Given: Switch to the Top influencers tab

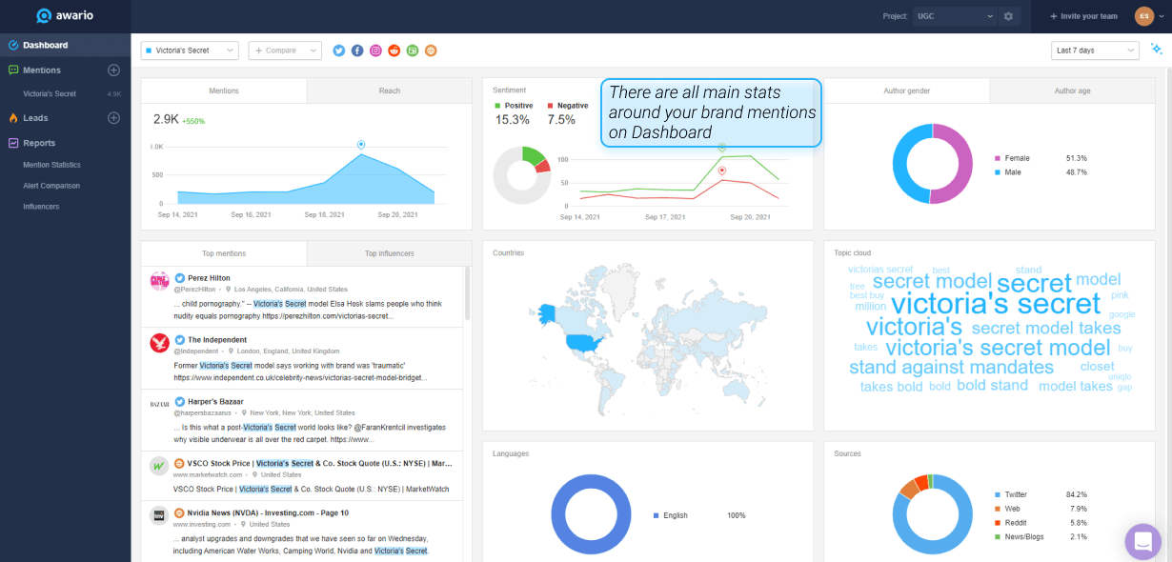Looking at the screenshot, I should tap(389, 253).
